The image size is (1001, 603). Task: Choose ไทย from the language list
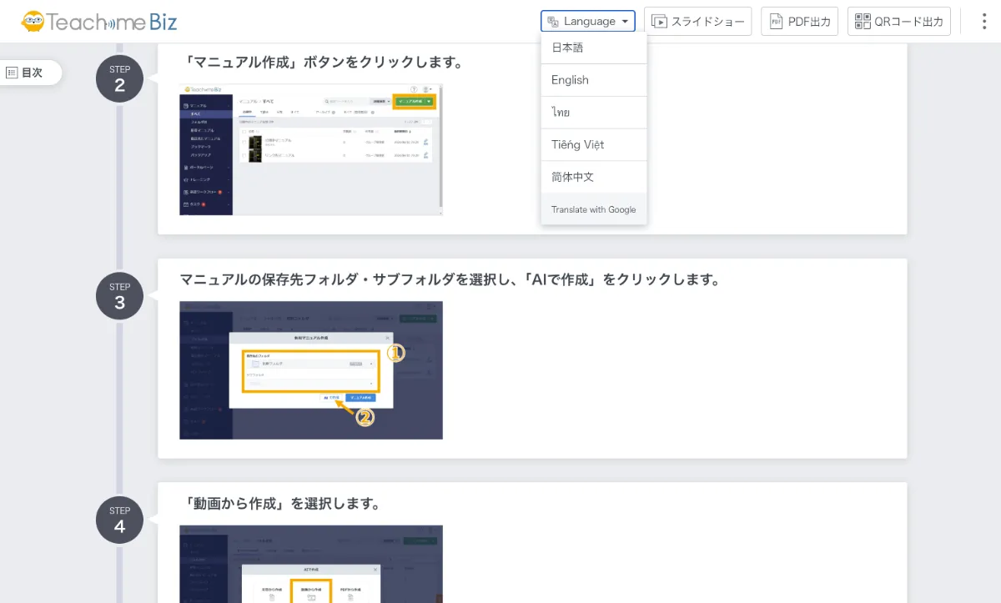click(594, 112)
